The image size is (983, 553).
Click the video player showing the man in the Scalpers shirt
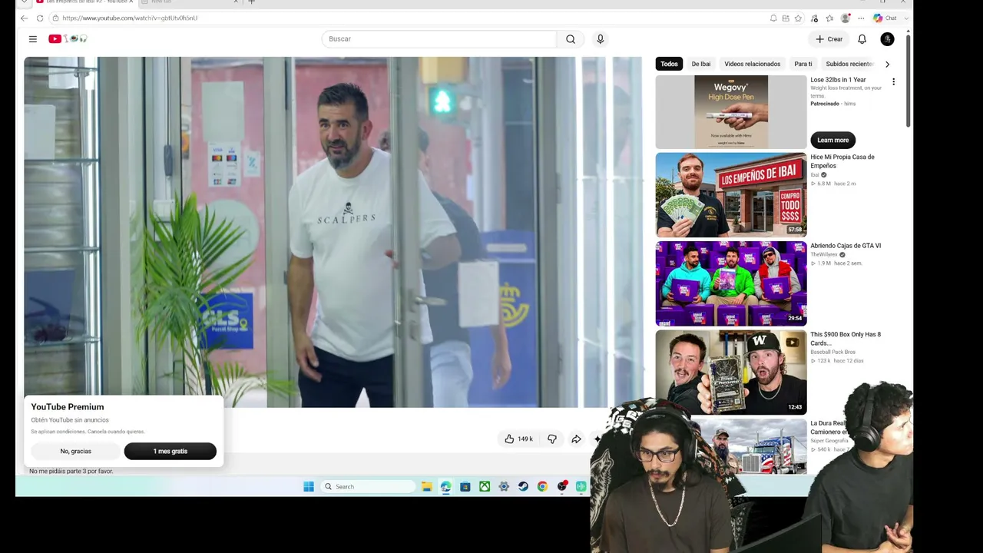tap(333, 232)
